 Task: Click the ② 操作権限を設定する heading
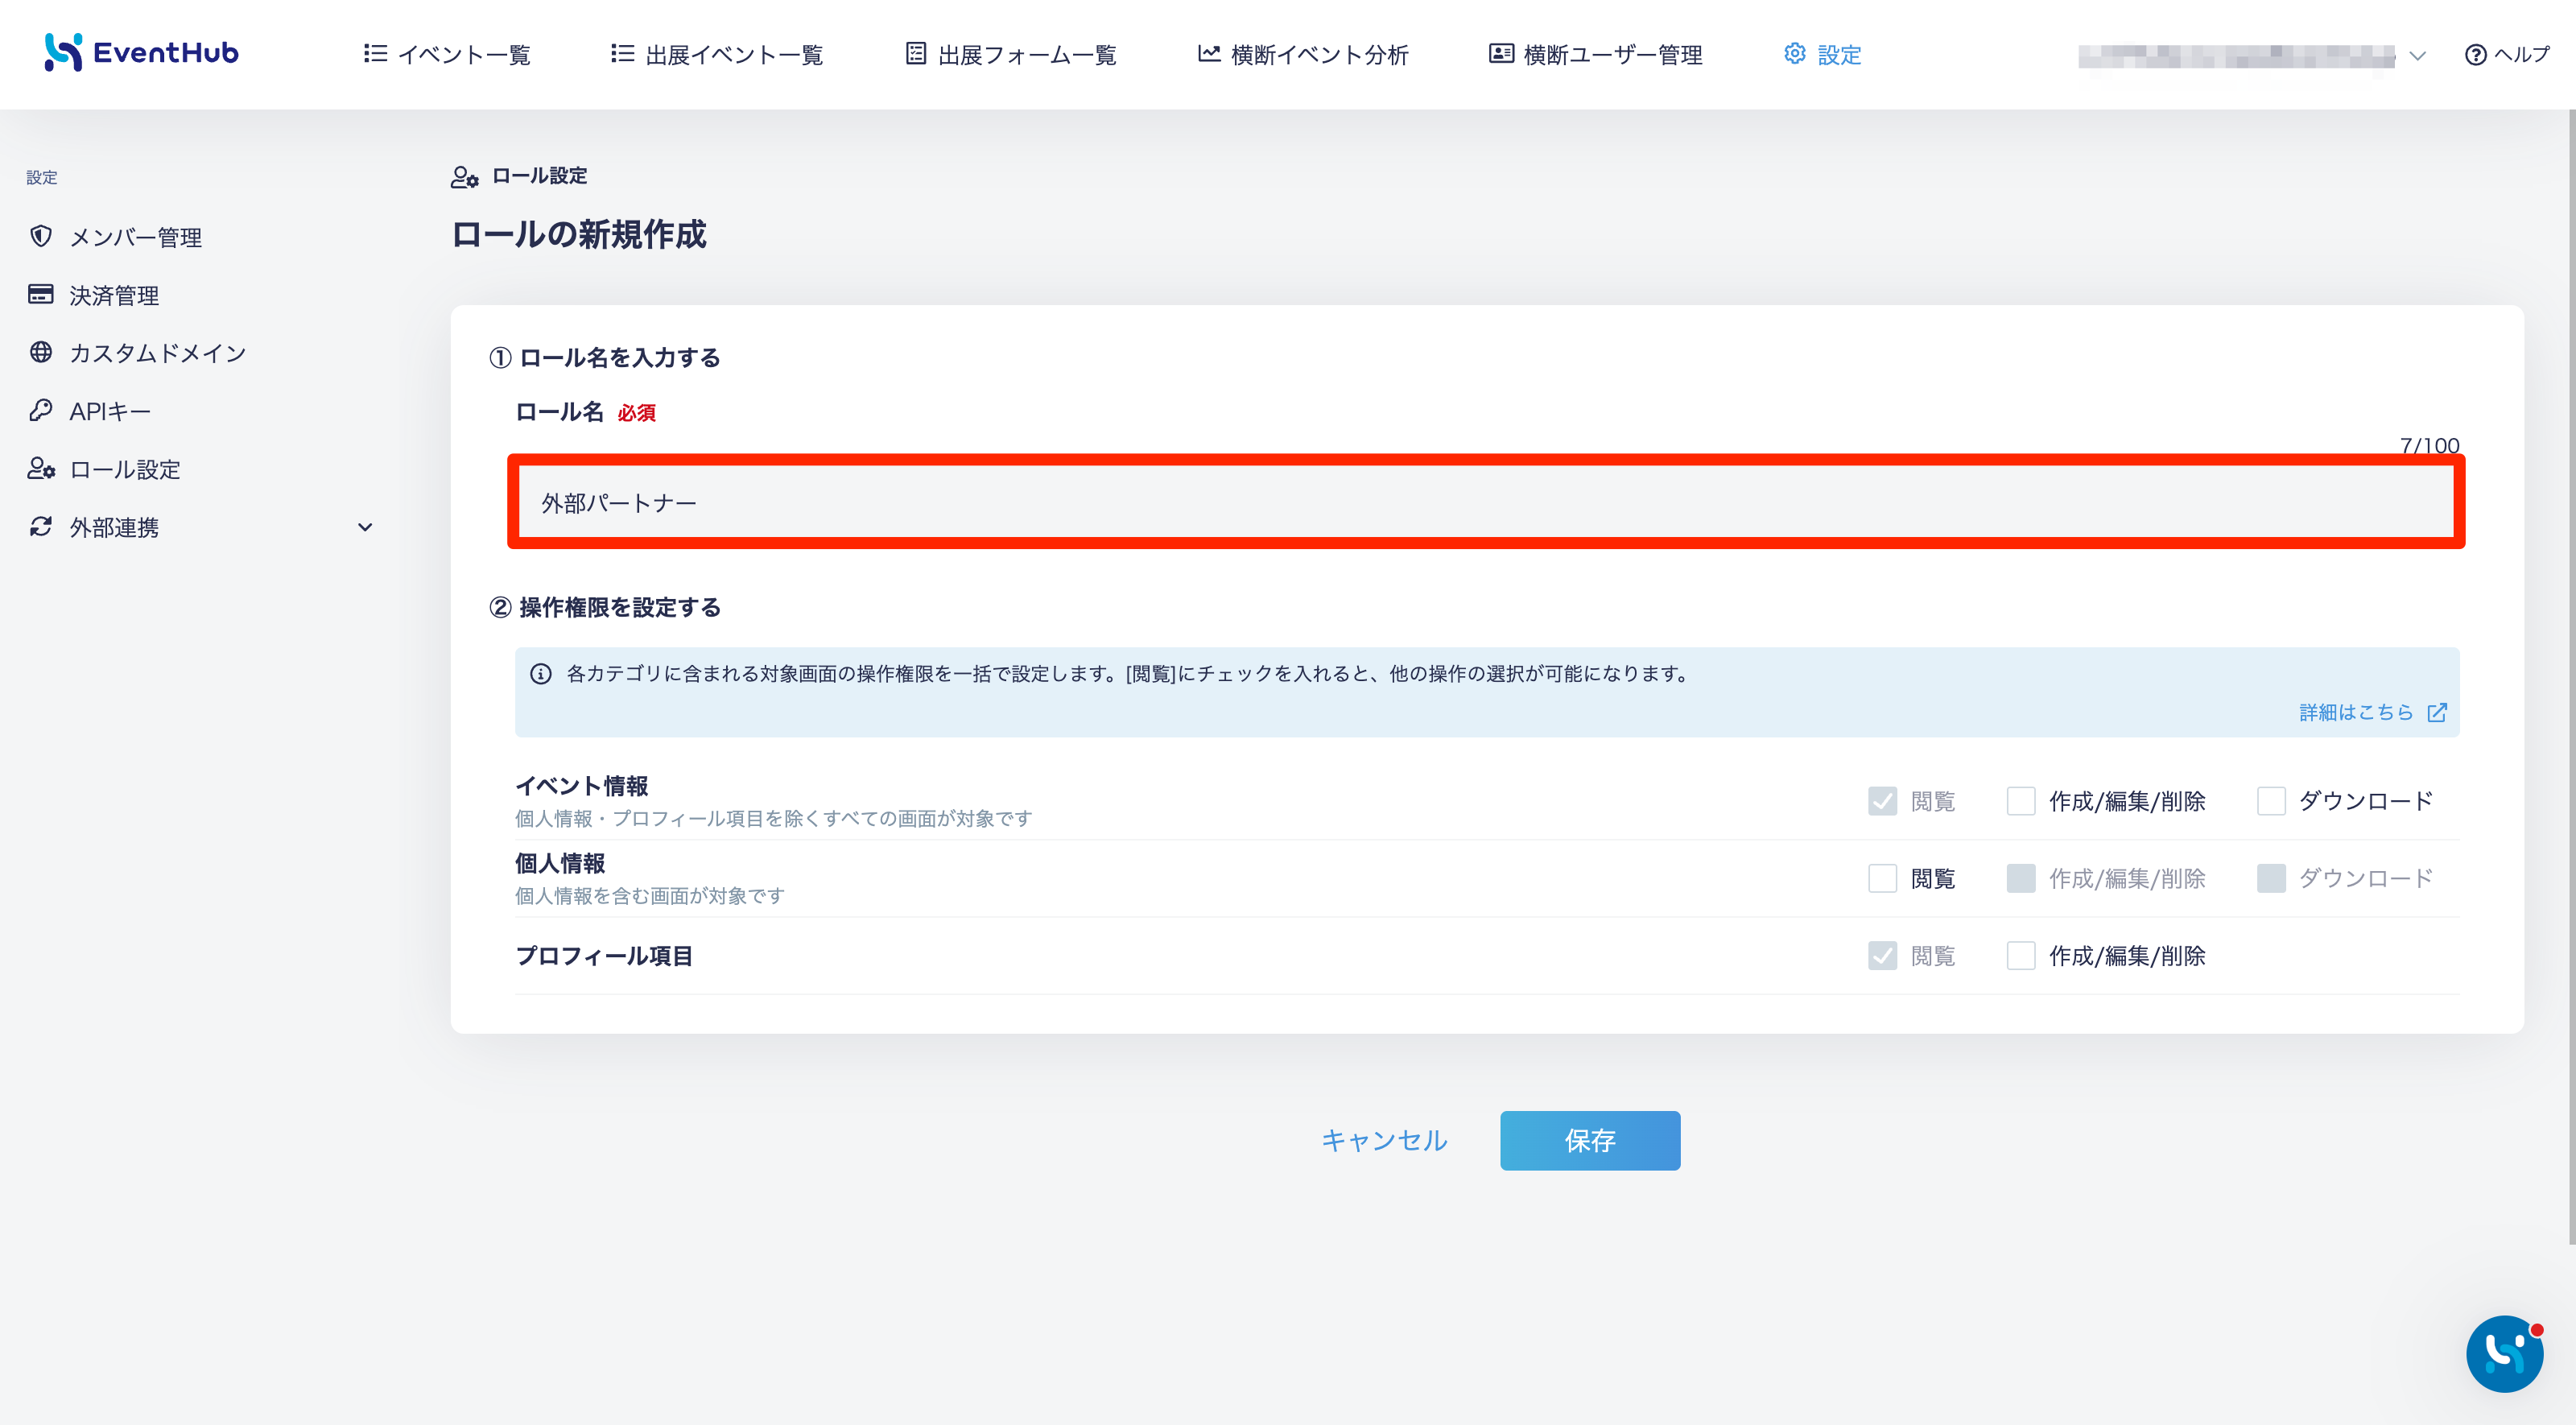(604, 607)
